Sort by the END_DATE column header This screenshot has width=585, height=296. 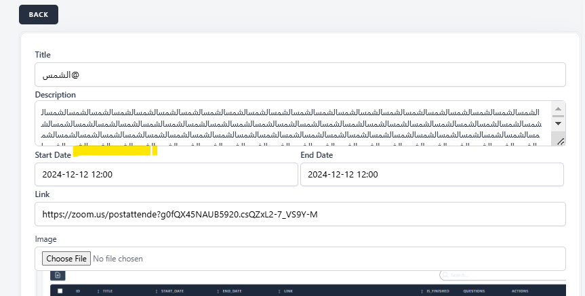231,291
